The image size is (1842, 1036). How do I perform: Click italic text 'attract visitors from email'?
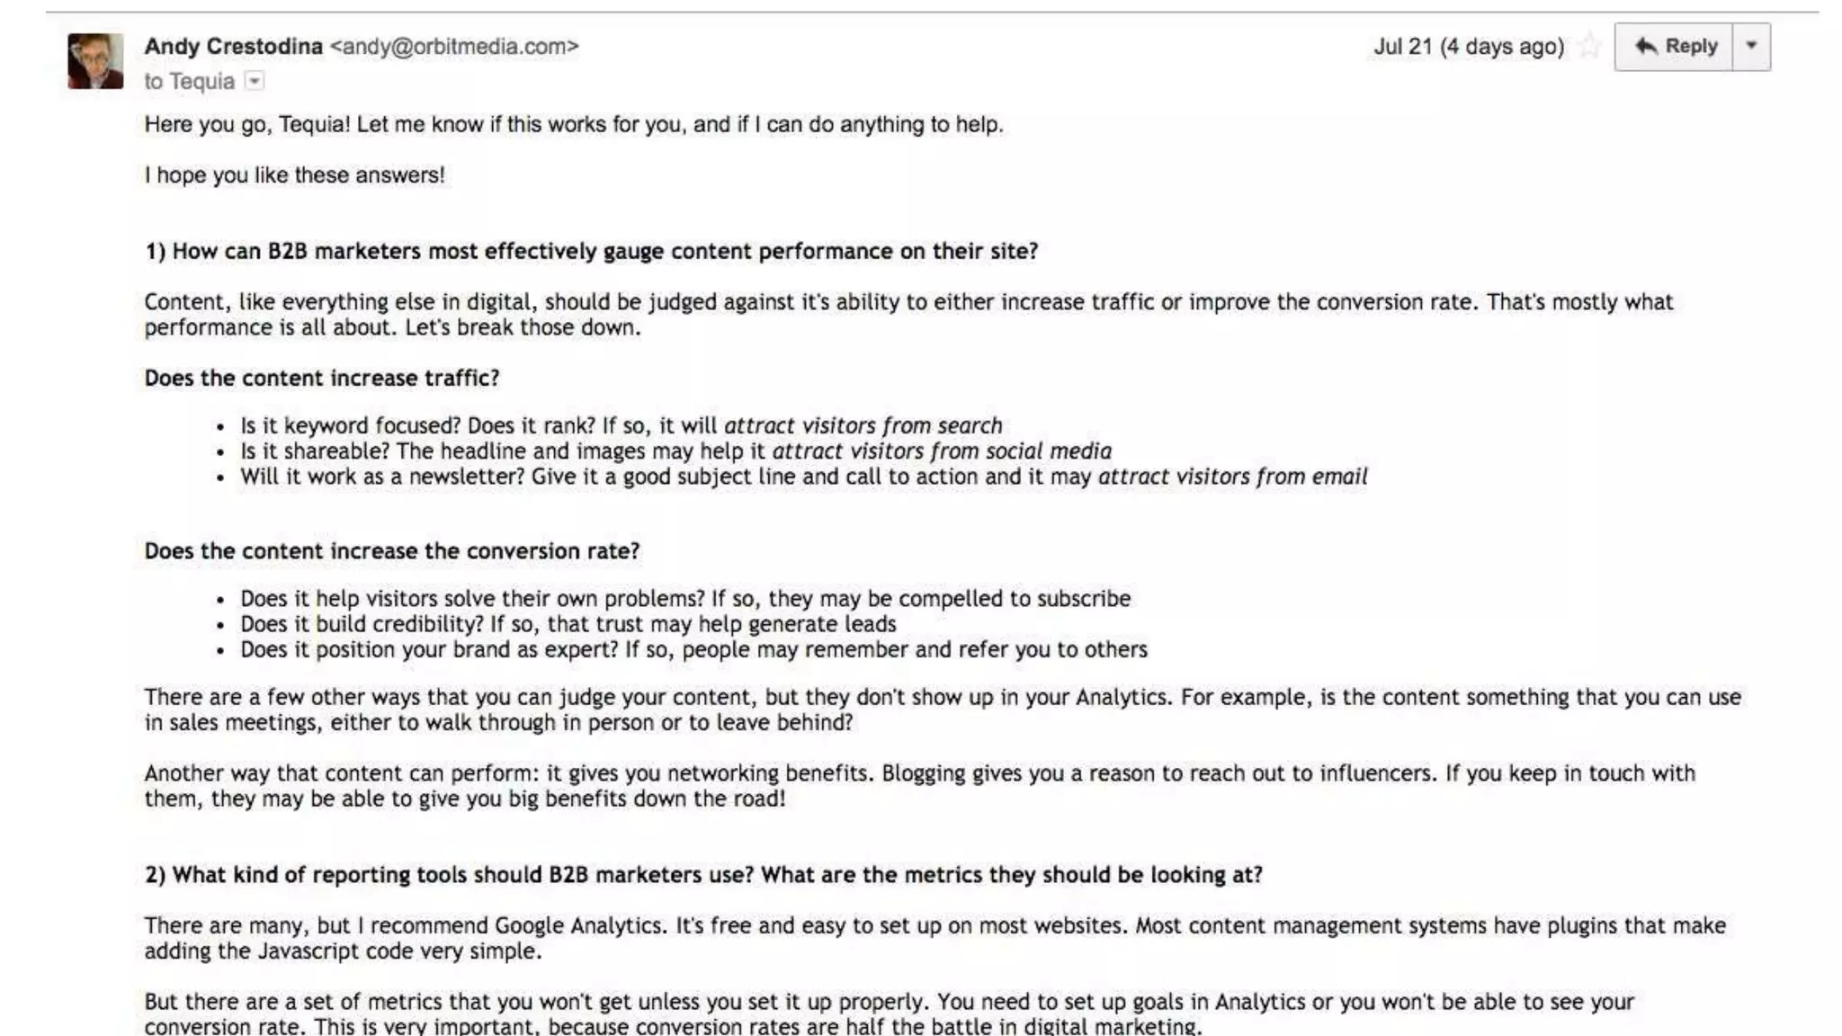1233,477
